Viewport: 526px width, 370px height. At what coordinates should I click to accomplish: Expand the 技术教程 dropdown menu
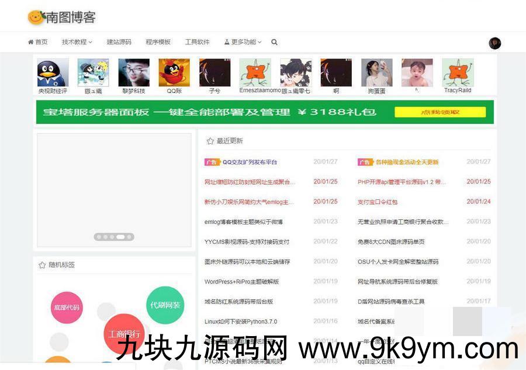[77, 42]
